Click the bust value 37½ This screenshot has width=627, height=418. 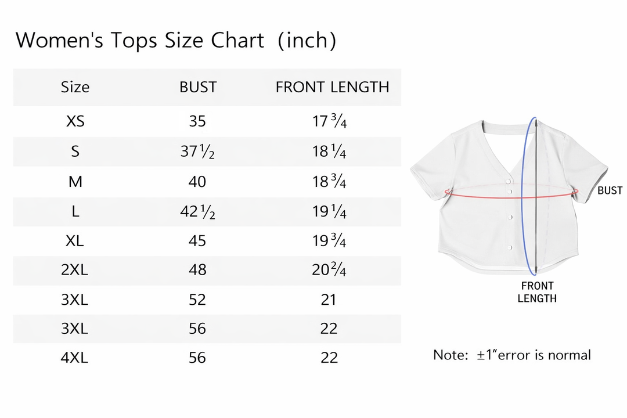tap(197, 152)
